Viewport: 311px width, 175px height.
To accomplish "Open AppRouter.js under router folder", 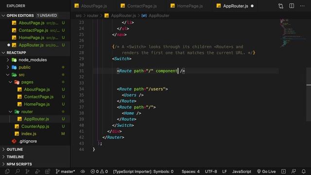I will [x=35, y=119].
